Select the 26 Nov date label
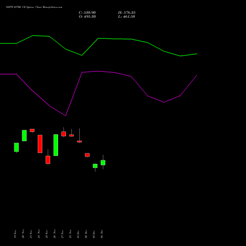The height and width of the screenshot is (246, 246). 55,234
